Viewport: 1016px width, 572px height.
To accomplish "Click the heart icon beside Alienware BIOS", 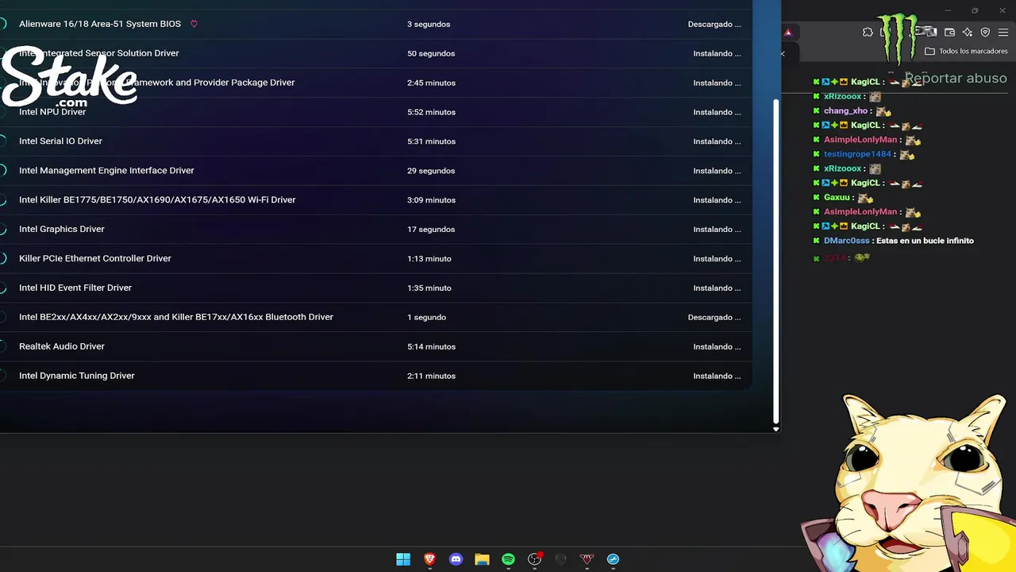I will [194, 24].
